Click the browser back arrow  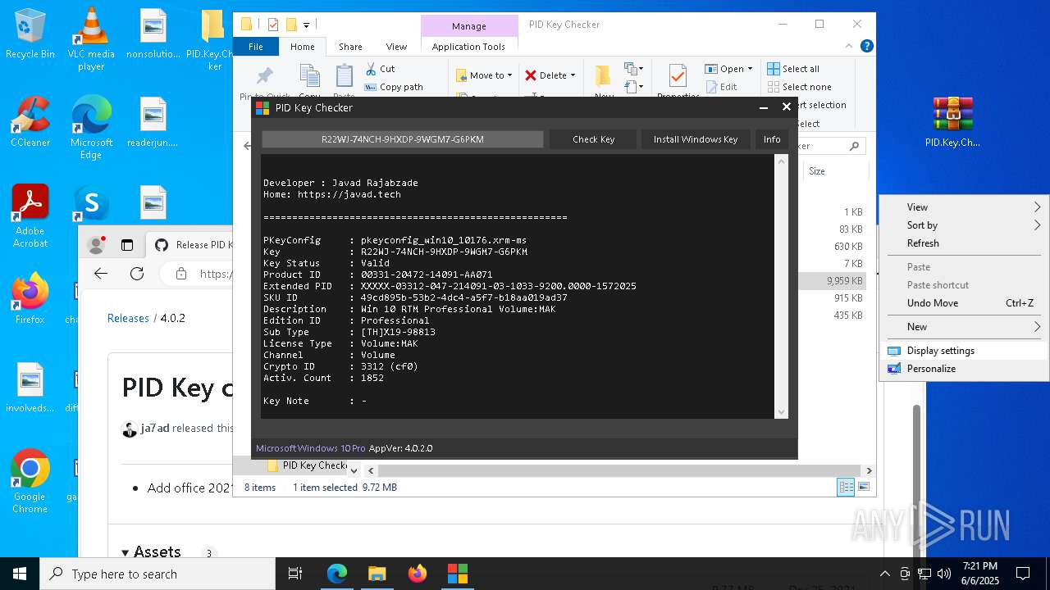(x=101, y=274)
